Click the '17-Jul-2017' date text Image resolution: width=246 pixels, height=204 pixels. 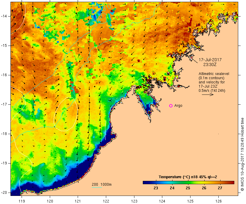point(210,60)
